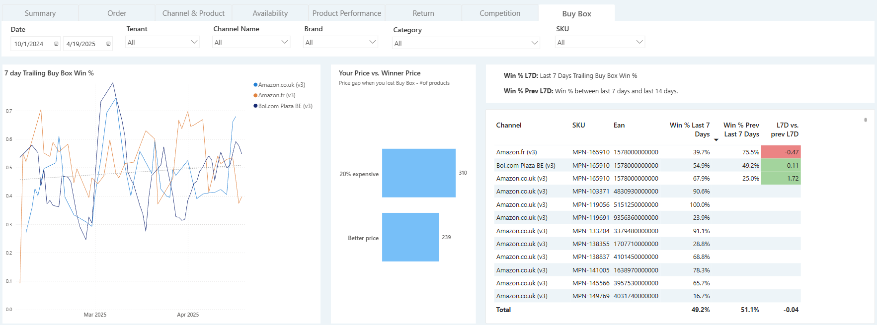Click the total -0.04 value
This screenshot has width=877, height=325.
click(791, 310)
